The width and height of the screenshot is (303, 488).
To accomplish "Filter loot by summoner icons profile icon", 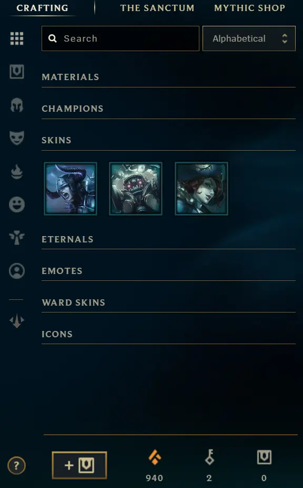I will (17, 271).
